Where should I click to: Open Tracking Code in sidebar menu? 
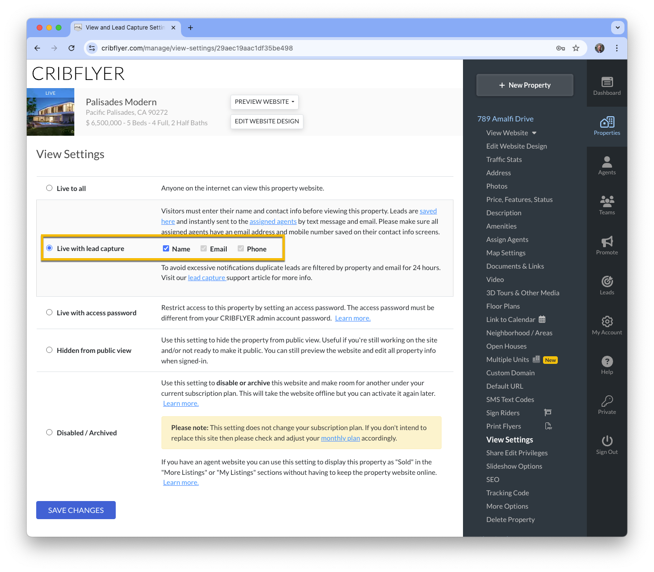tap(507, 493)
